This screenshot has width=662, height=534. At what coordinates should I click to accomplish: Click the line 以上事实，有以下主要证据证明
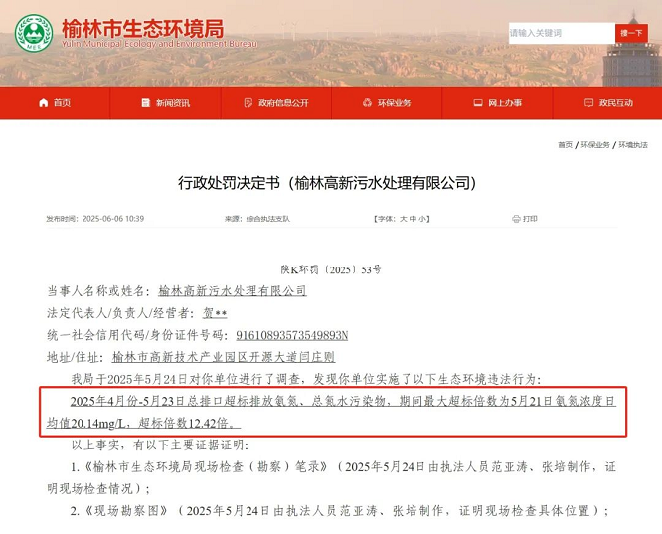tap(160, 445)
